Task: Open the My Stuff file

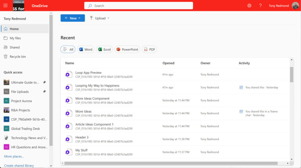Action: (82, 150)
